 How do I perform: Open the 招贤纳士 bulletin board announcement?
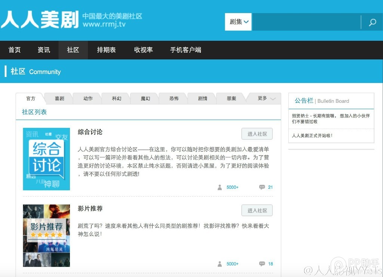point(331,119)
